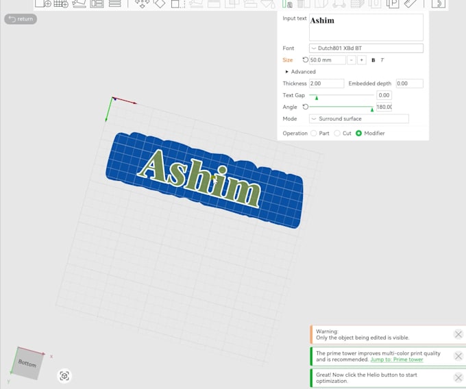Screen dimensions: 466x389
Task: Click the Size field showing 50.0 mm
Action: point(327,60)
